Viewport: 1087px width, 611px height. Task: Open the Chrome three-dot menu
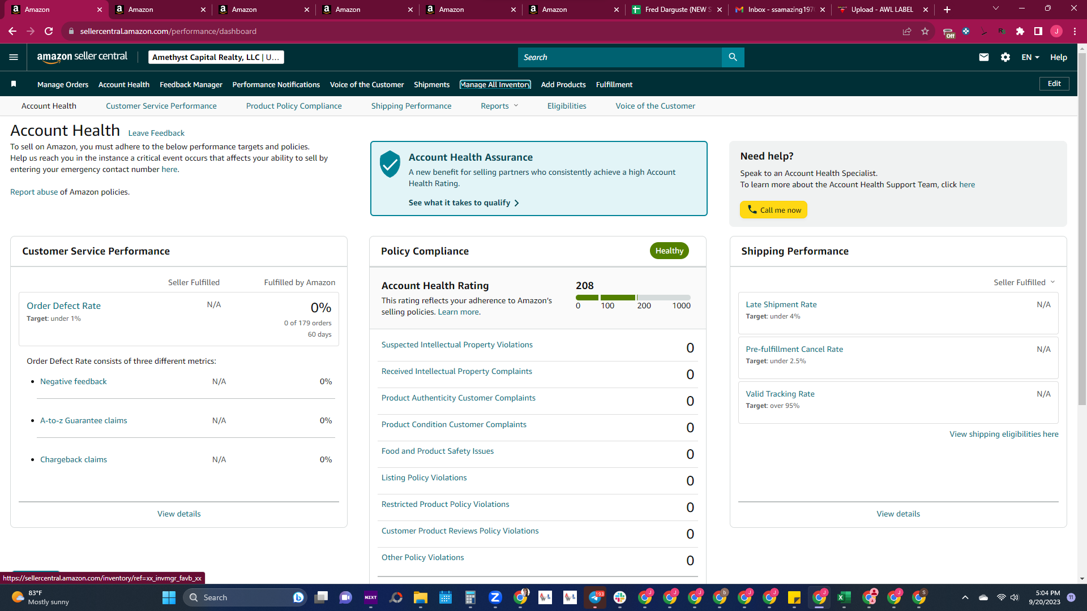(x=1075, y=31)
